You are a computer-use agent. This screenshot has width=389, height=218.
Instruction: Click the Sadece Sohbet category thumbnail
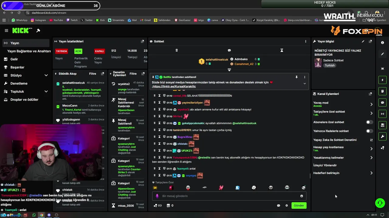(x=318, y=63)
